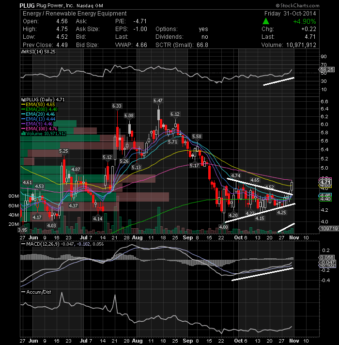
Task: Click the green up-triangle price change icon
Action: point(266,21)
